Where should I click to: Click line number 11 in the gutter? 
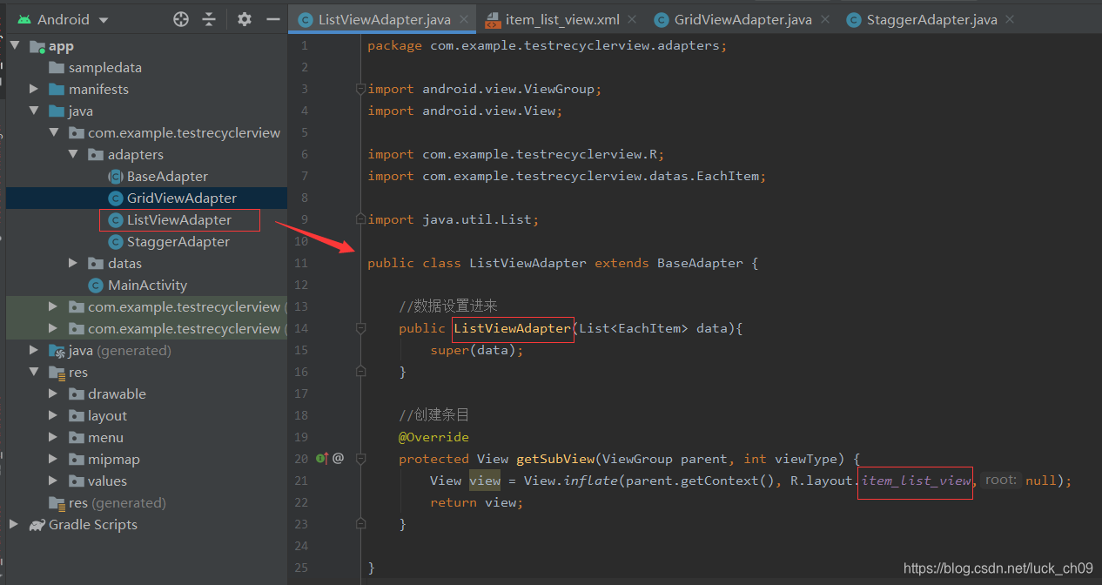[x=301, y=263]
